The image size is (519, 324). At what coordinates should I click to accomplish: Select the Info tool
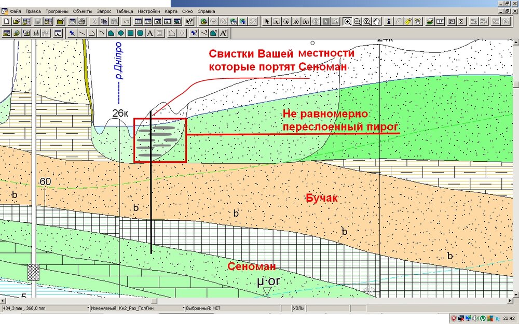coord(389,22)
